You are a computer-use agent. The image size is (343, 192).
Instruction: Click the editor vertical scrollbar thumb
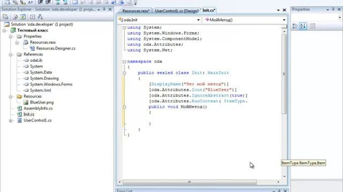point(284,74)
